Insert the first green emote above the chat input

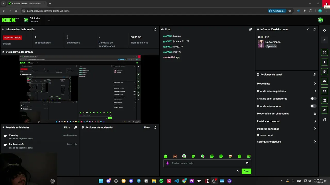166,156
